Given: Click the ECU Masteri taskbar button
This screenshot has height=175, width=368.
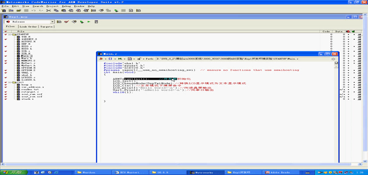Looking at the screenshot, I should point(131,172).
